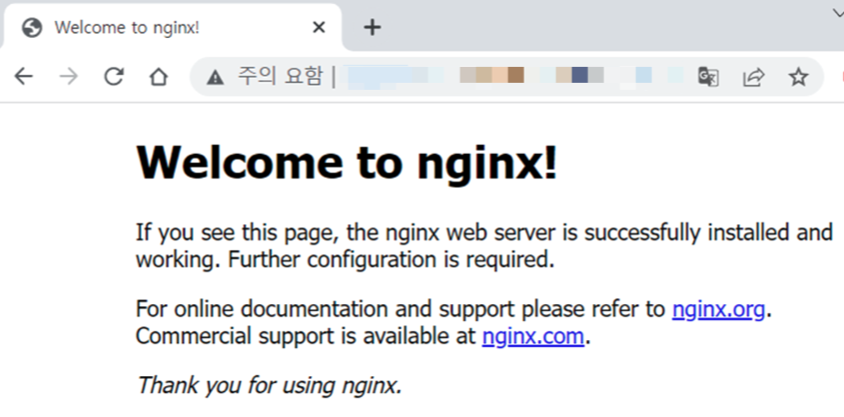
Task: Go back to the previous page
Action: click(24, 77)
